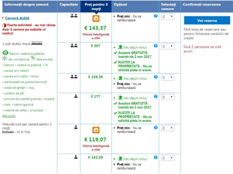Expand the orange arrow beside Cameră dublă

(3, 18)
